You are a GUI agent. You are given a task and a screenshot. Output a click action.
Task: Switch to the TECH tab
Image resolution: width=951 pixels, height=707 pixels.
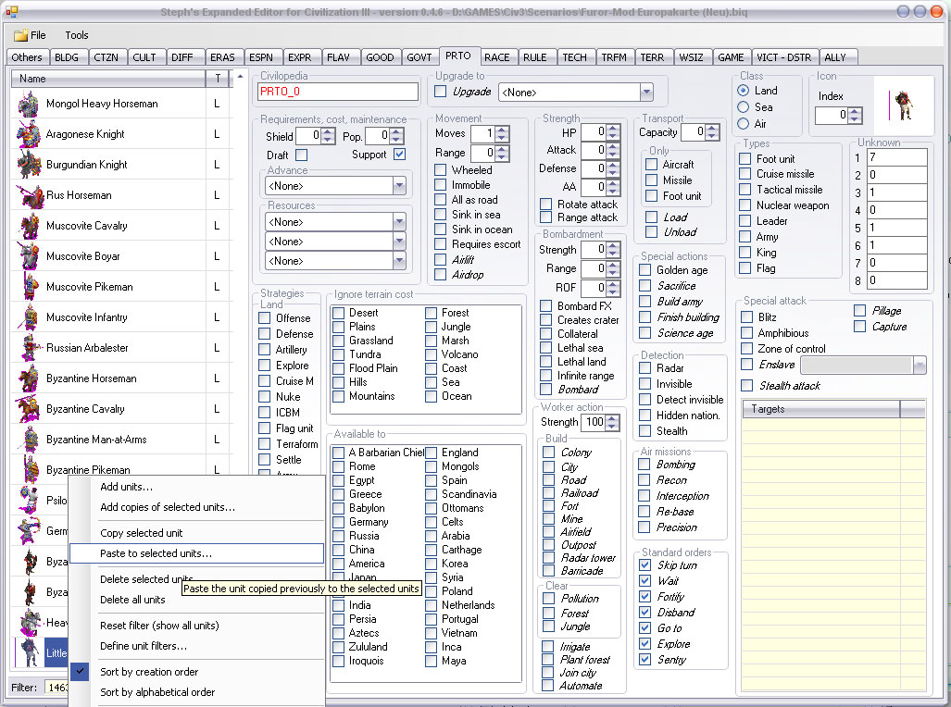[574, 57]
